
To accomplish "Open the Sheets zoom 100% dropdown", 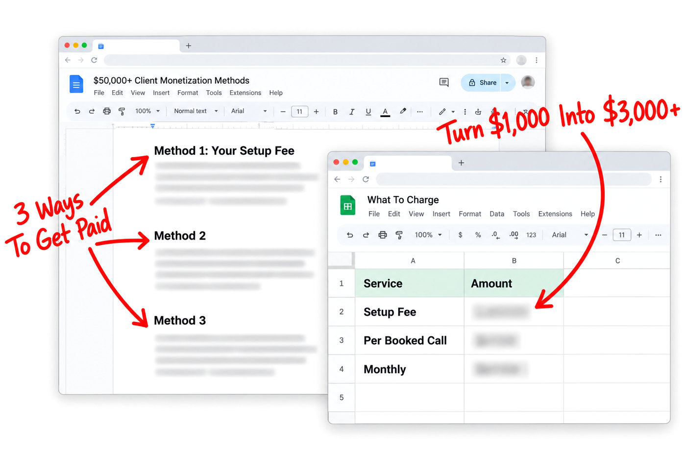I will point(428,235).
